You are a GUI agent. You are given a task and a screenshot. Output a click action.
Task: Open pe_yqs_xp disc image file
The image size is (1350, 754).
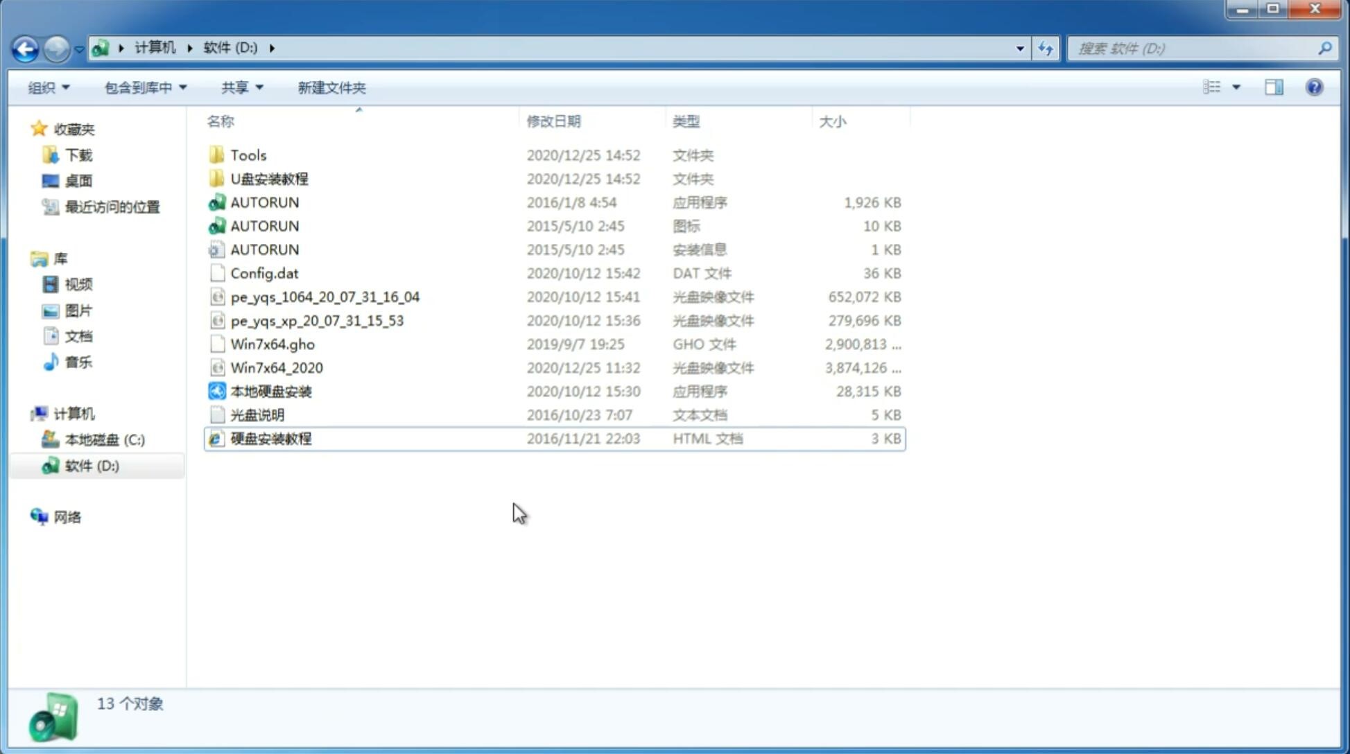coord(316,319)
